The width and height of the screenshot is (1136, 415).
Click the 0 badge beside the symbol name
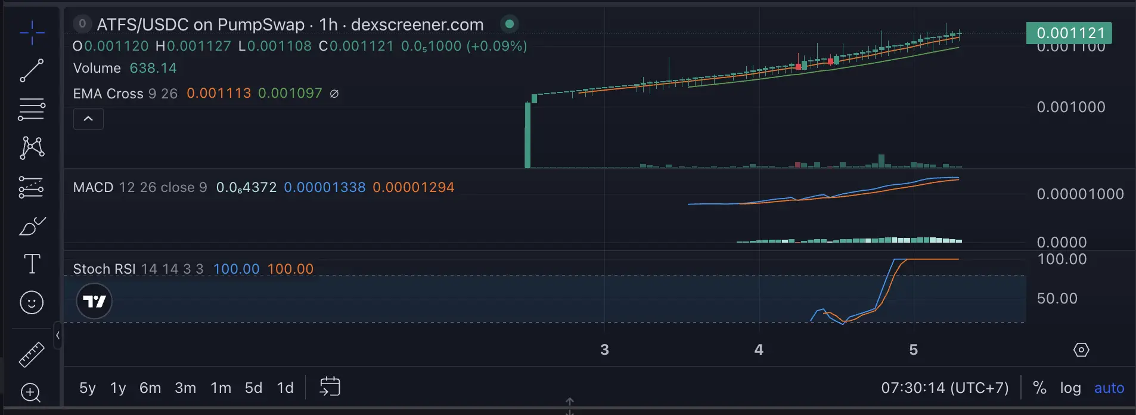(x=82, y=23)
